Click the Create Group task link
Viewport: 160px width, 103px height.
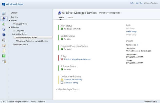coord(131,31)
